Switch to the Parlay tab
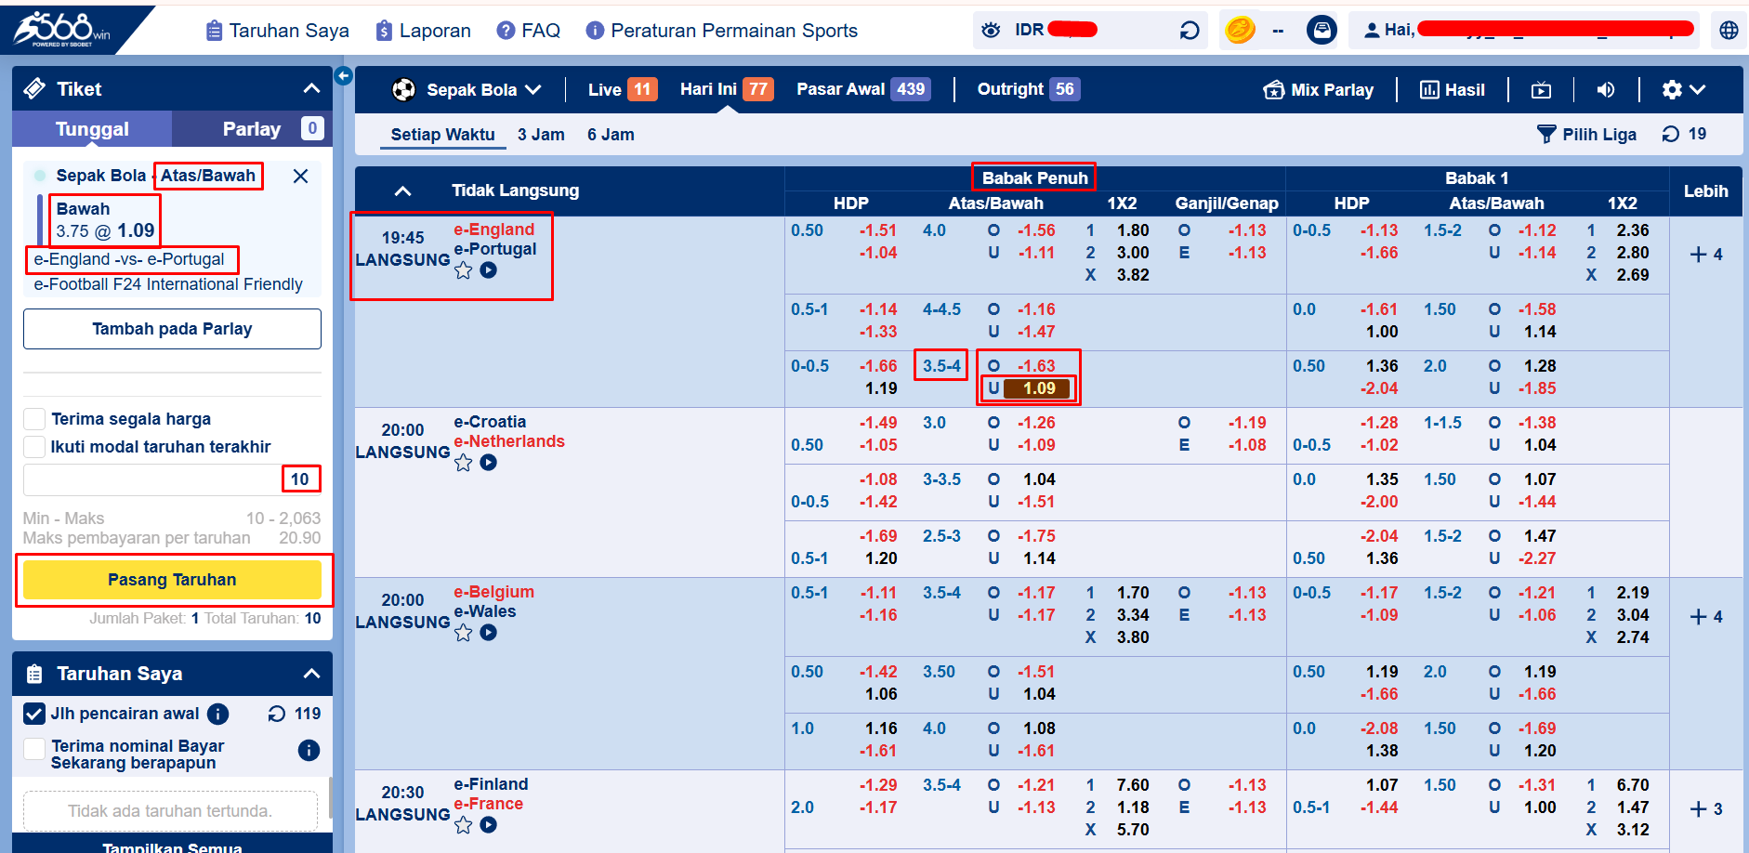 [252, 129]
